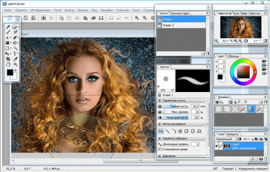Activate the Hand pan tool
270x172 pixels.
pyautogui.click(x=8, y=64)
